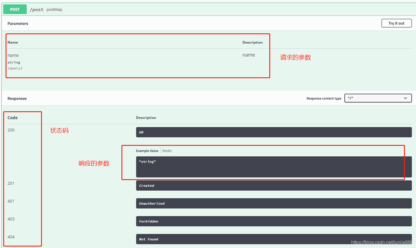Viewport: 416px width, 248px height.
Task: Switch to the Model tab
Action: pos(167,151)
